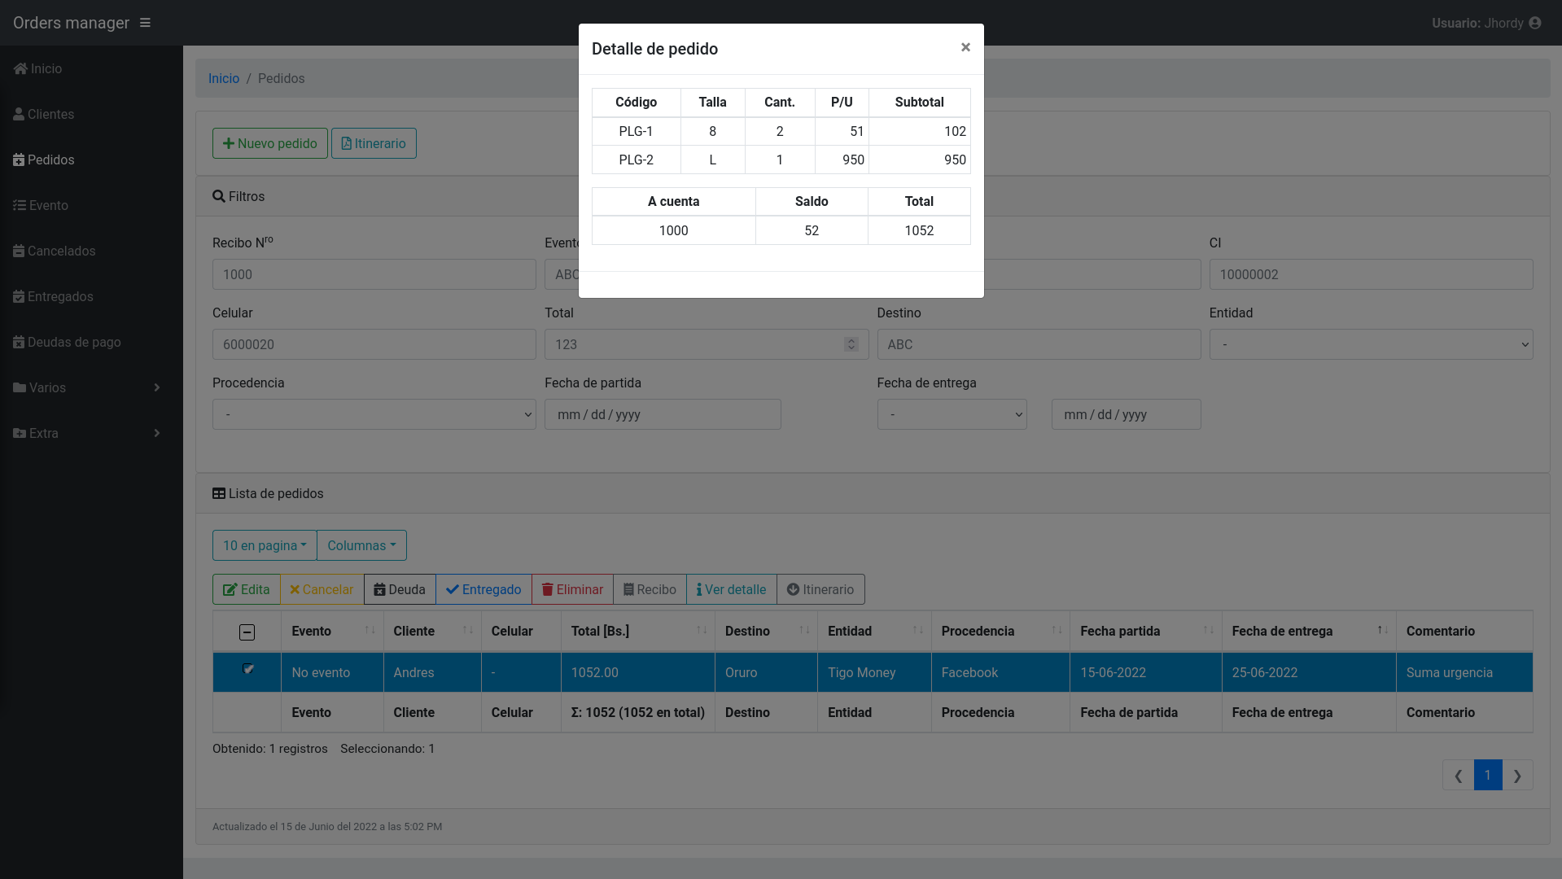Click the Nuevo pedido button
The width and height of the screenshot is (1562, 879).
pyautogui.click(x=269, y=143)
